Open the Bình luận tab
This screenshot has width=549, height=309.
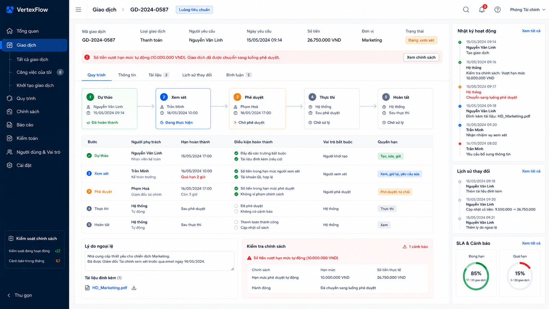pos(239,75)
